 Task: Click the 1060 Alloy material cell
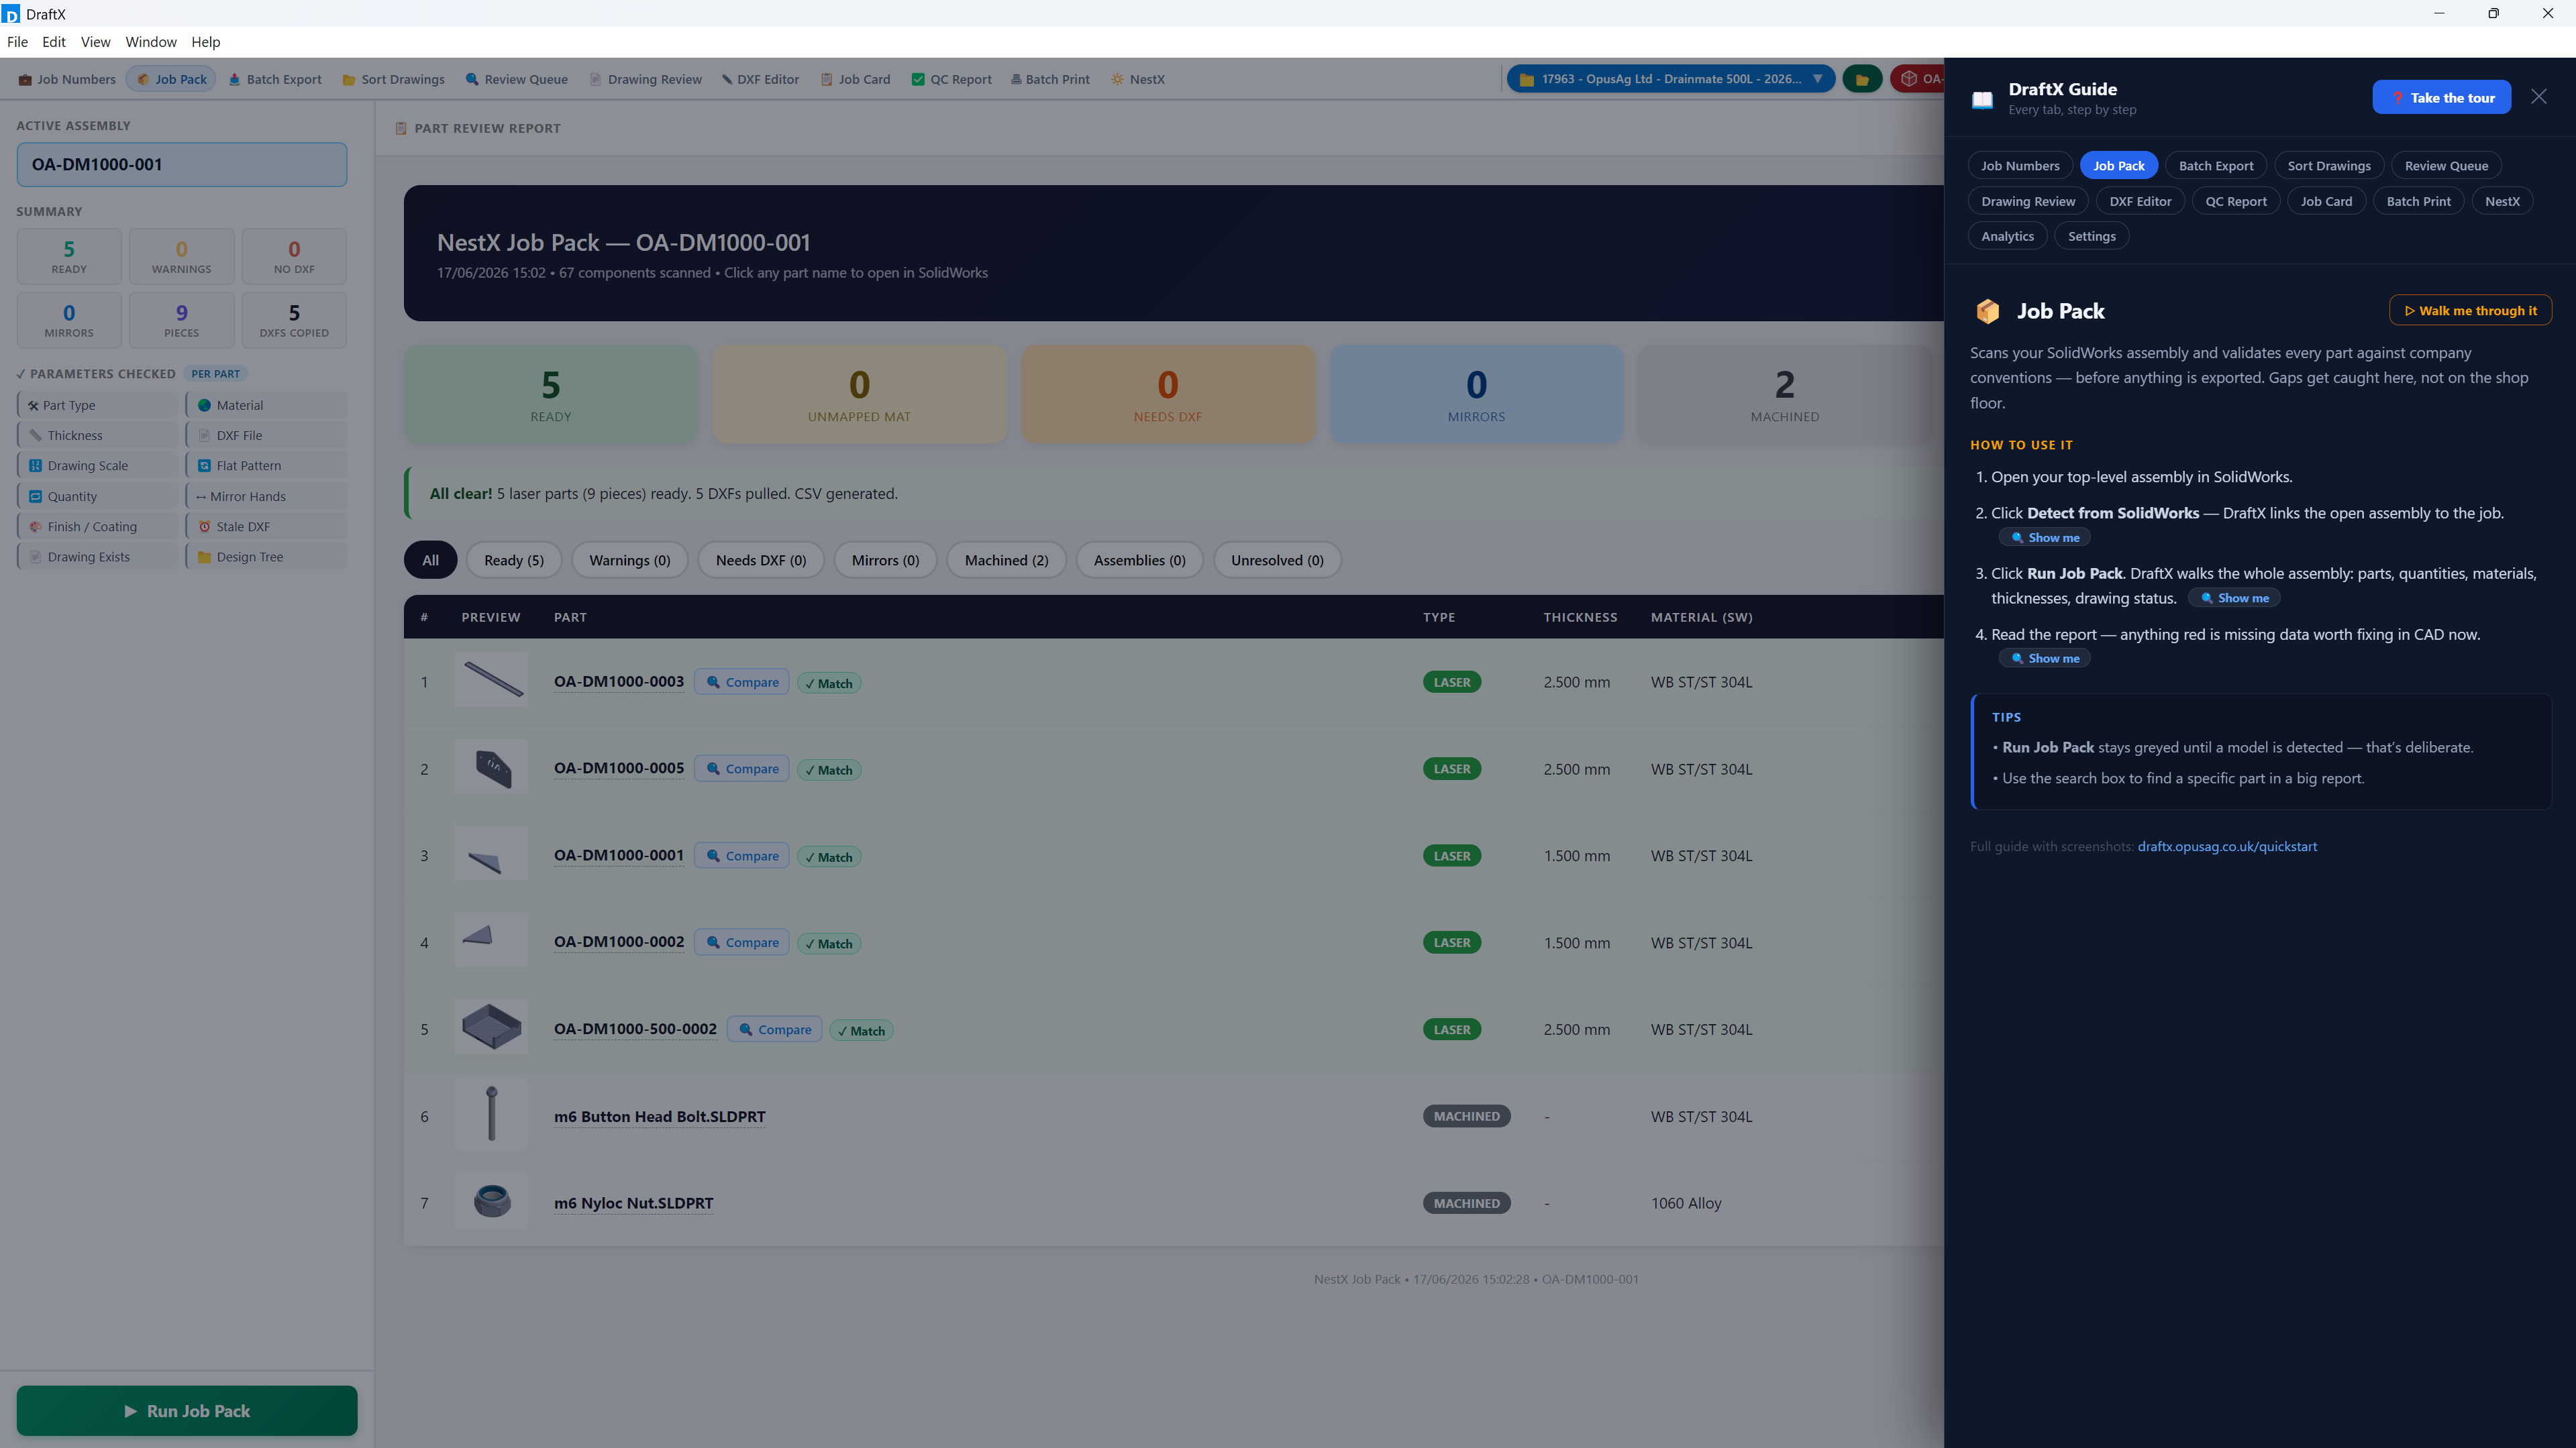pyautogui.click(x=1686, y=1203)
